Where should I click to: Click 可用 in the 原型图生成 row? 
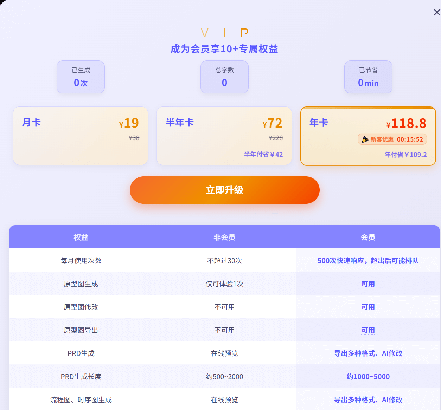(x=368, y=284)
